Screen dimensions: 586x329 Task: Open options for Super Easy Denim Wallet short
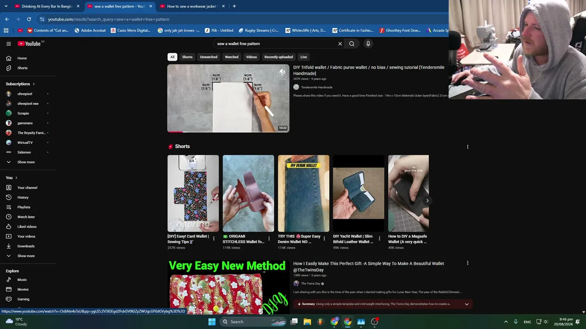tap(324, 239)
